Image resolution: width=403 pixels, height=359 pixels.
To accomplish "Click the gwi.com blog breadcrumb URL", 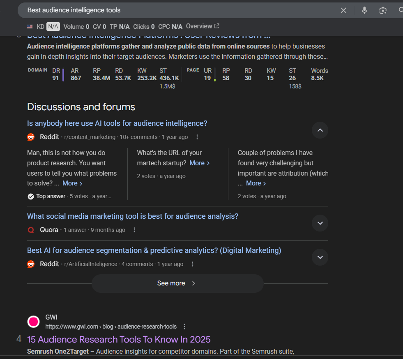I will [x=111, y=327].
